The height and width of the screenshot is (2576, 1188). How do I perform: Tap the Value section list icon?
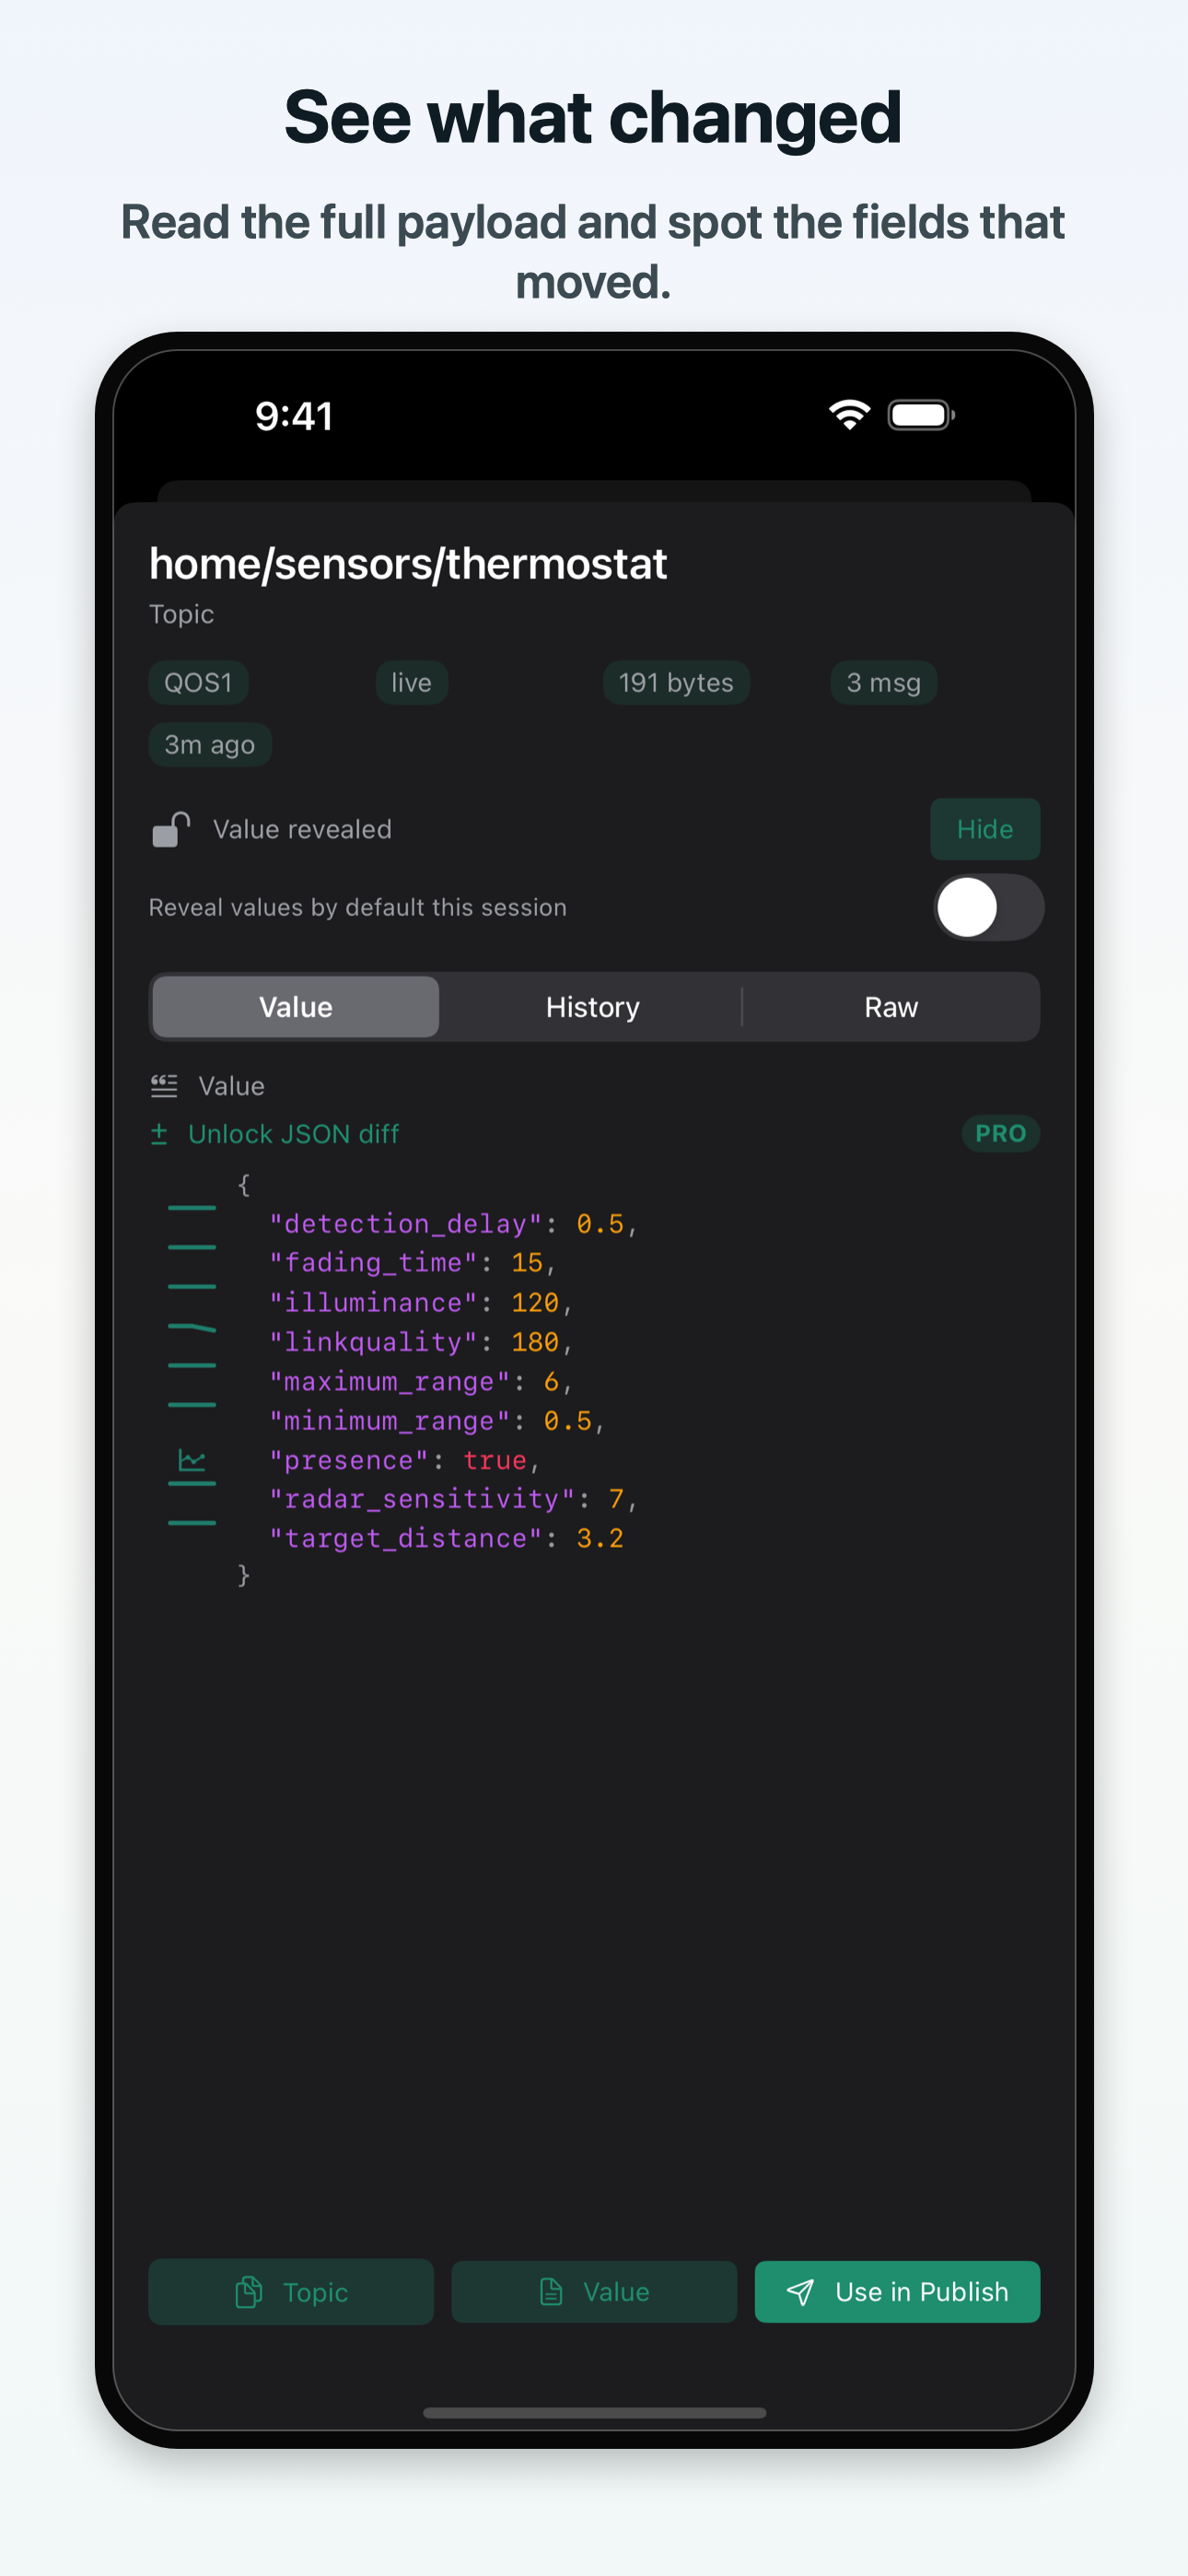(164, 1085)
